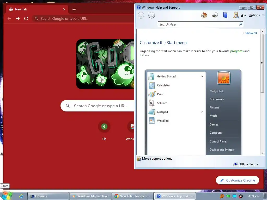267x200 pixels.
Task: Open a new Chrome tab with plus button
Action: point(74,9)
